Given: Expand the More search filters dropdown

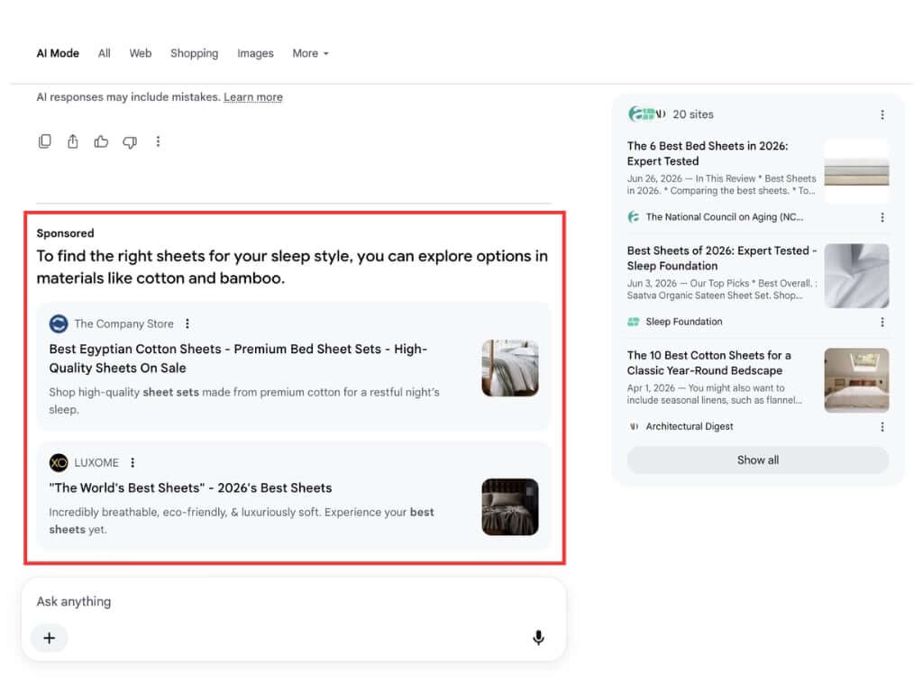Looking at the screenshot, I should [x=310, y=53].
